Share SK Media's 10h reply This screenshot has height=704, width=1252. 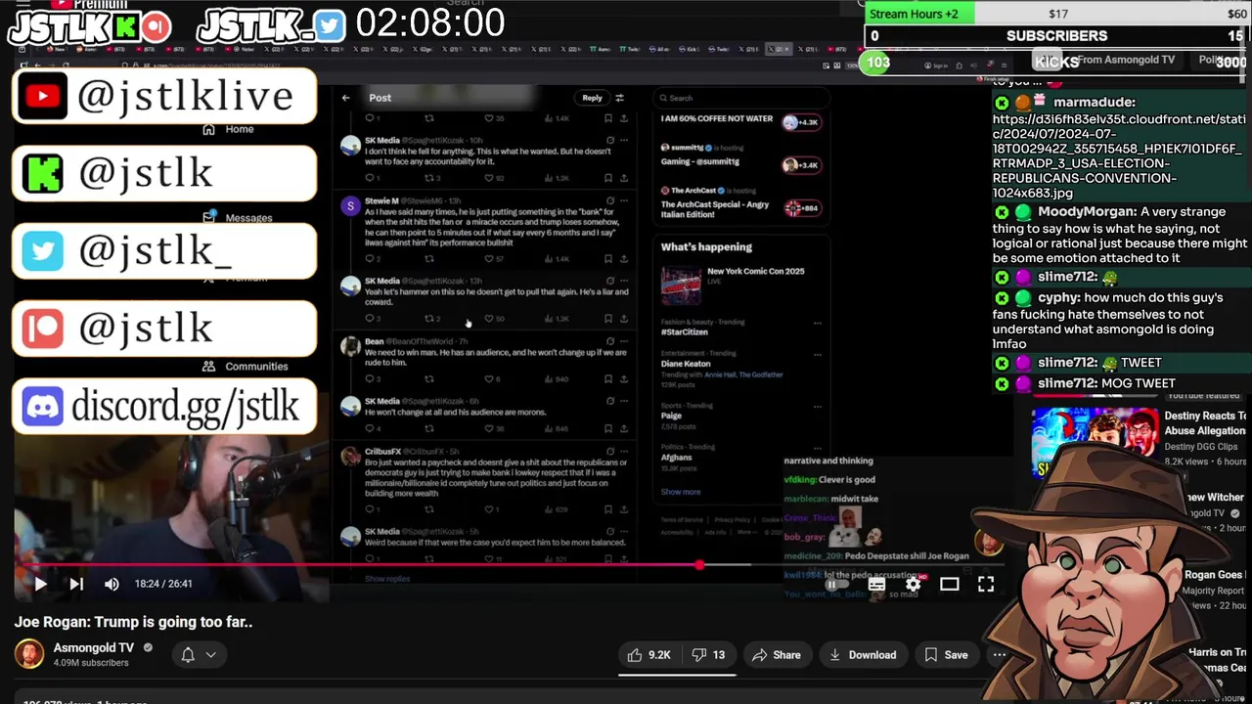[x=623, y=178]
